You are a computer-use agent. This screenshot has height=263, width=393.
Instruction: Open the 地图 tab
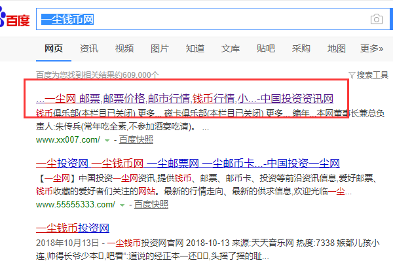337,48
